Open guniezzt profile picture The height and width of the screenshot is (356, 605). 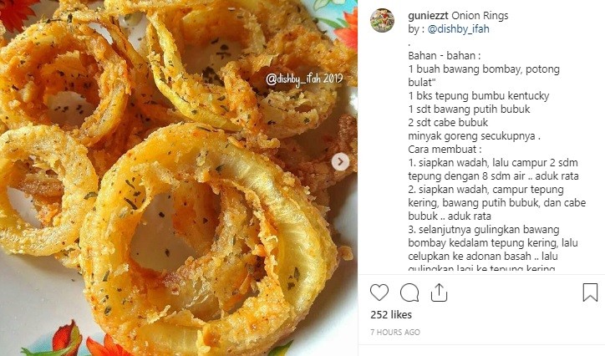382,20
